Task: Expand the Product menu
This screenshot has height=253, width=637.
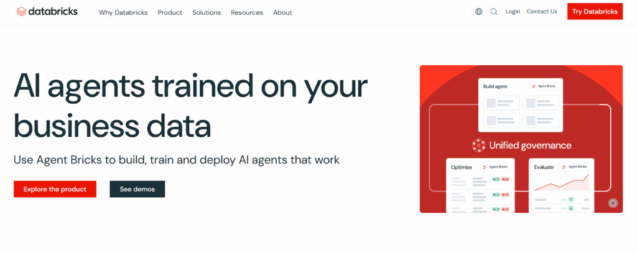Action: 170,12
